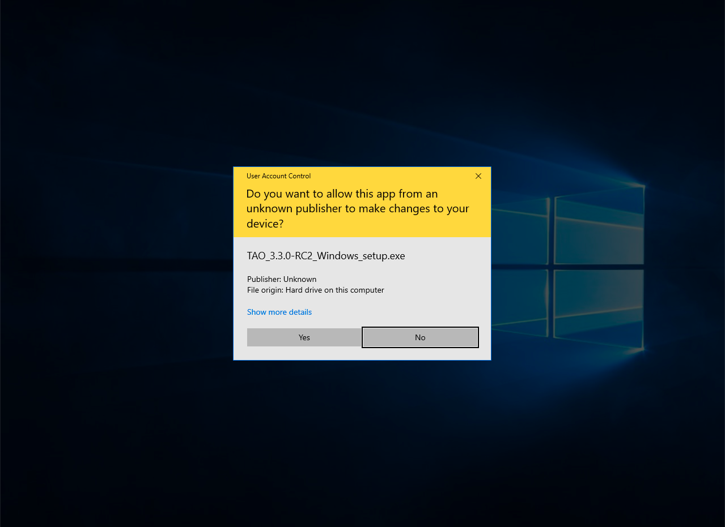Select the filename TAO_3.3.0-RC2_Windows_setup.exe
The image size is (725, 527).
click(x=326, y=256)
